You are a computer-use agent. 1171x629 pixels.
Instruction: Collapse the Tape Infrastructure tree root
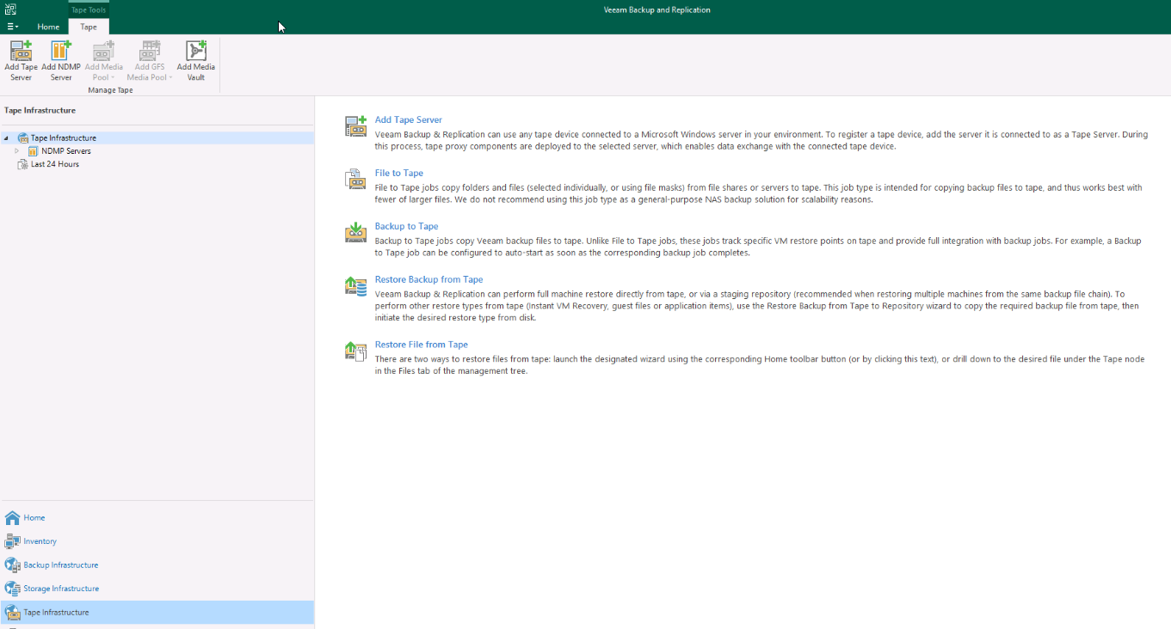[x=6, y=138]
